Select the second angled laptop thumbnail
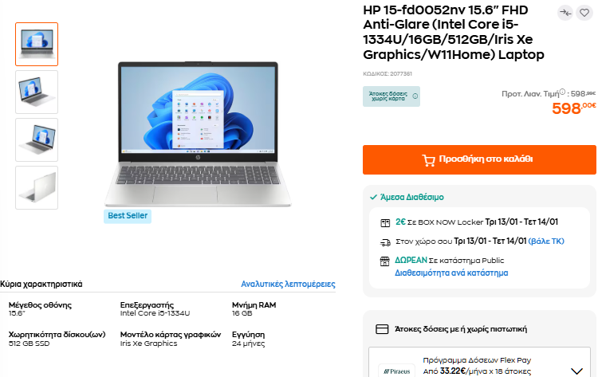This screenshot has height=377, width=598. [37, 92]
